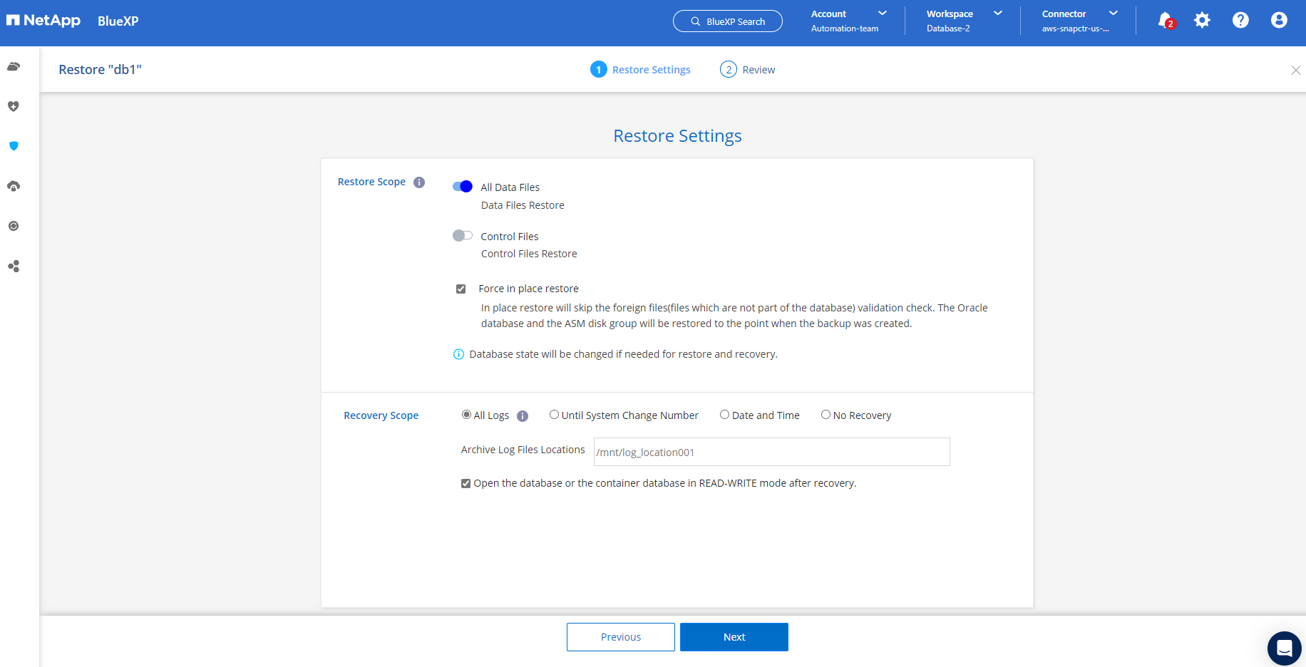Select the Restore Settings step
Image resolution: width=1306 pixels, height=667 pixels.
click(640, 70)
